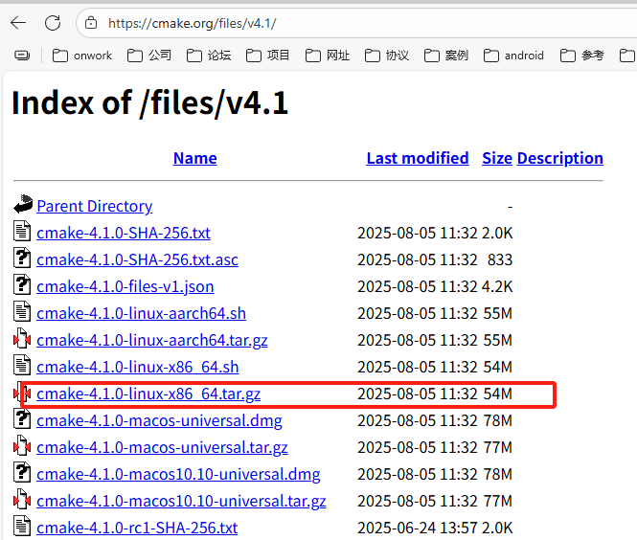The height and width of the screenshot is (540, 637).
Task: Click text file icon beside cmake-4.1.0-SHA-256.txt
Action: [22, 231]
